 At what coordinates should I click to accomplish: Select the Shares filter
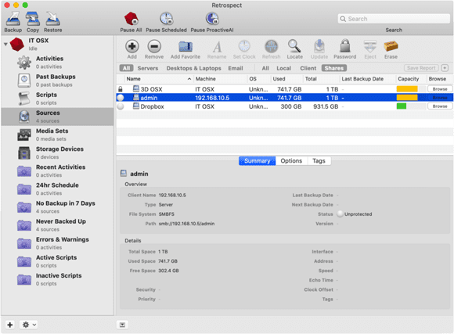tap(333, 68)
